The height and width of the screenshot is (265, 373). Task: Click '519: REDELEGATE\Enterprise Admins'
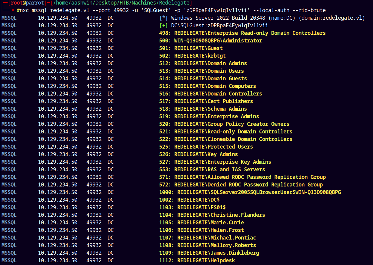[209, 117]
